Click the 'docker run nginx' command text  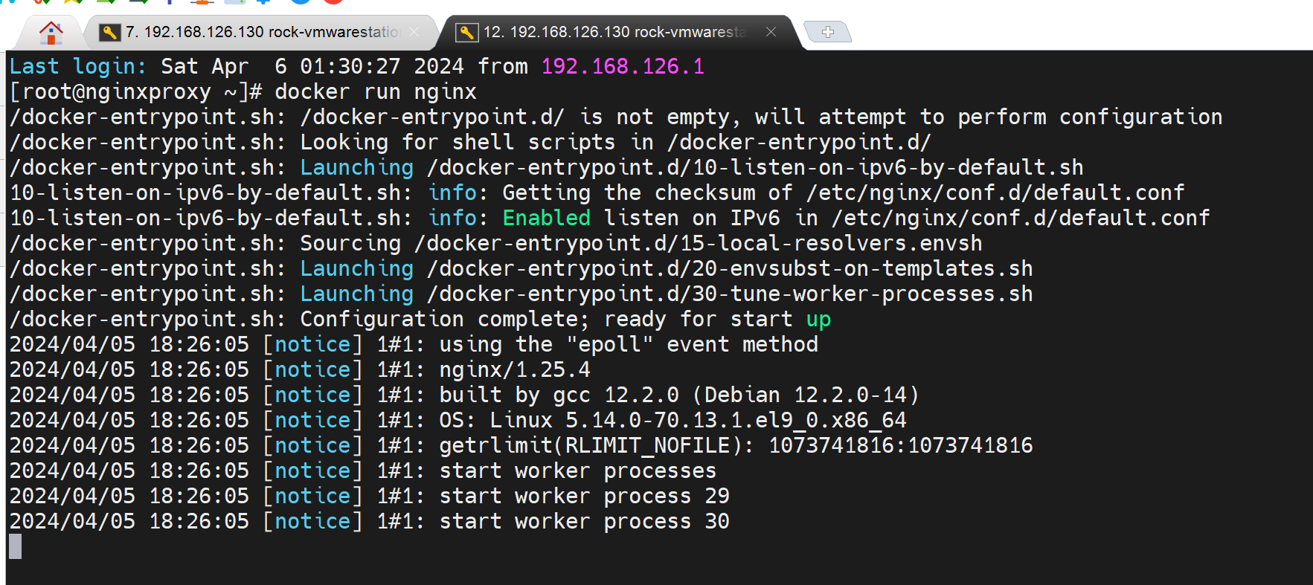tap(375, 91)
